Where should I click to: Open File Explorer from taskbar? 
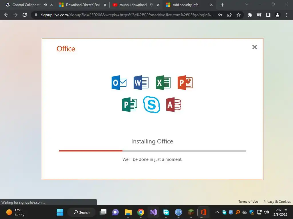tap(128, 212)
